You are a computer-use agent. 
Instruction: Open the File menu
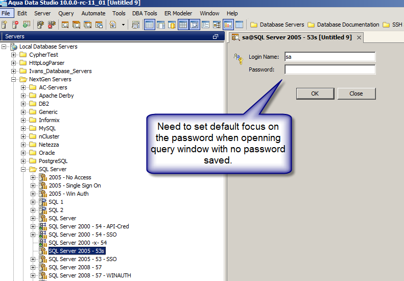[6, 13]
